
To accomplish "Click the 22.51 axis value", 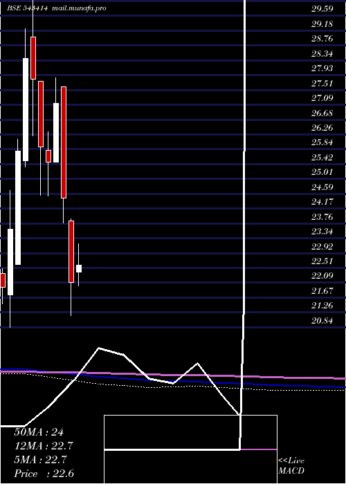I will [322, 261].
